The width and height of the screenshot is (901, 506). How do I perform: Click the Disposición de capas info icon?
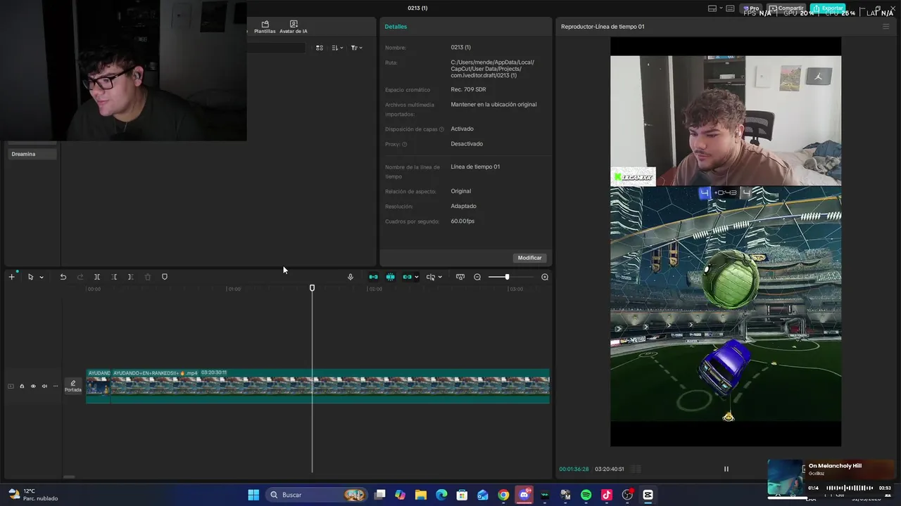coord(442,129)
